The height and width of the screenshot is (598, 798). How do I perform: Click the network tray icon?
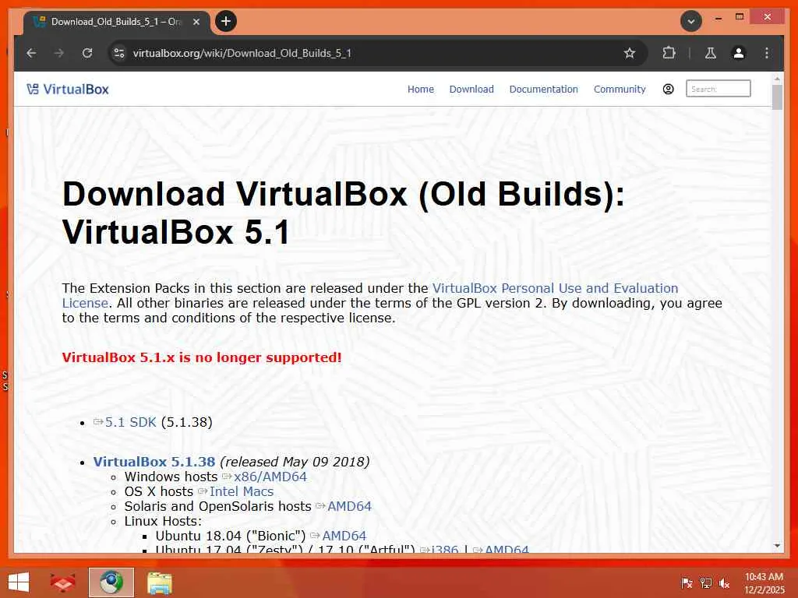(x=705, y=583)
